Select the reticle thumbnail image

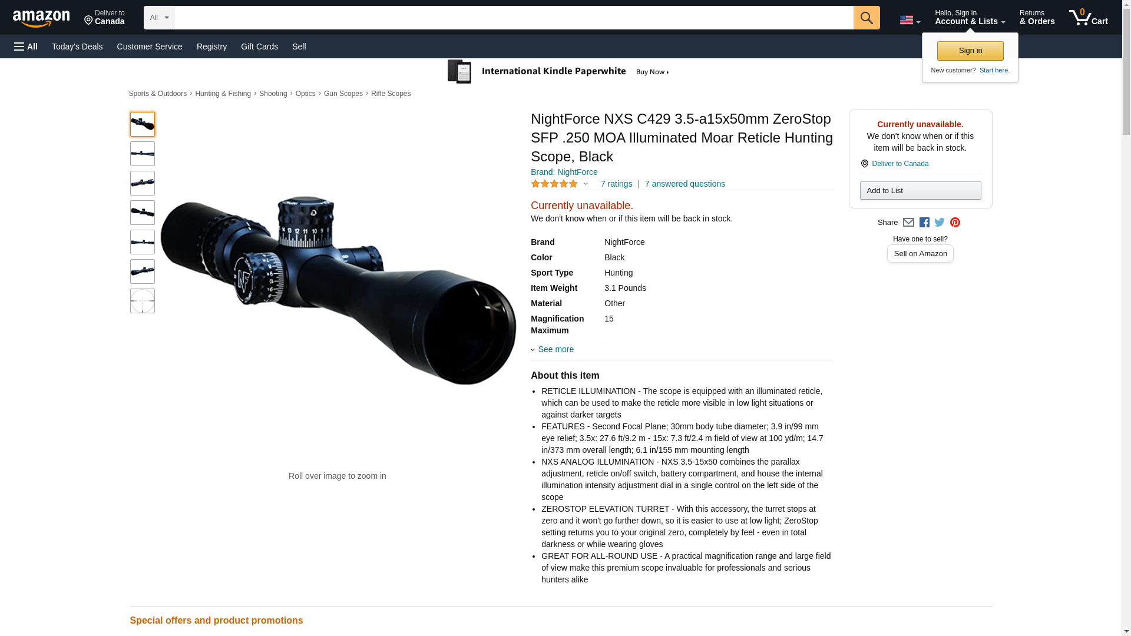tap(143, 301)
